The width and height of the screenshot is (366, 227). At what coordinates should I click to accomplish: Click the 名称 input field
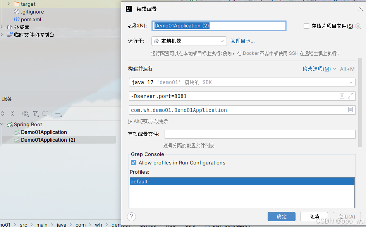(219, 26)
